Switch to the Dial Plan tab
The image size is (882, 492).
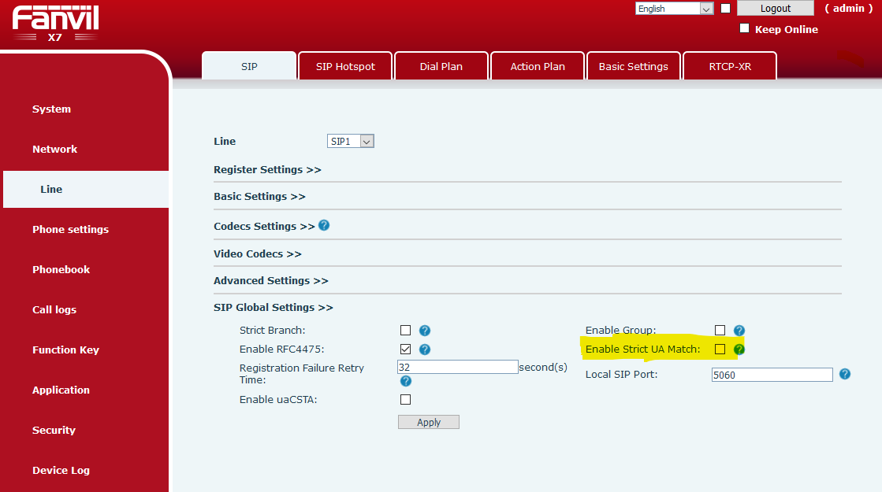[441, 67]
